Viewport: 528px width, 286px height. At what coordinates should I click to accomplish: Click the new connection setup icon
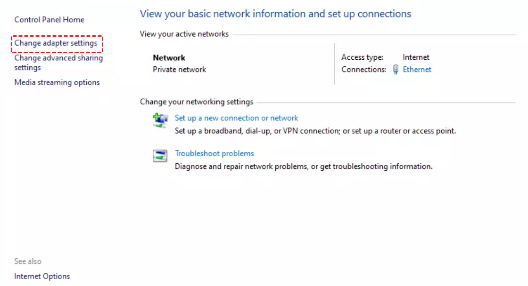160,120
